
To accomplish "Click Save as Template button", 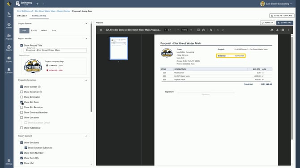I will (282, 16).
